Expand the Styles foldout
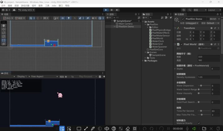 [175, 69]
